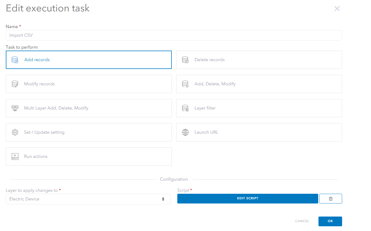Viewport: 371px width, 231px height.
Task: Click the Multi Layer databases icon
Action: click(15, 108)
